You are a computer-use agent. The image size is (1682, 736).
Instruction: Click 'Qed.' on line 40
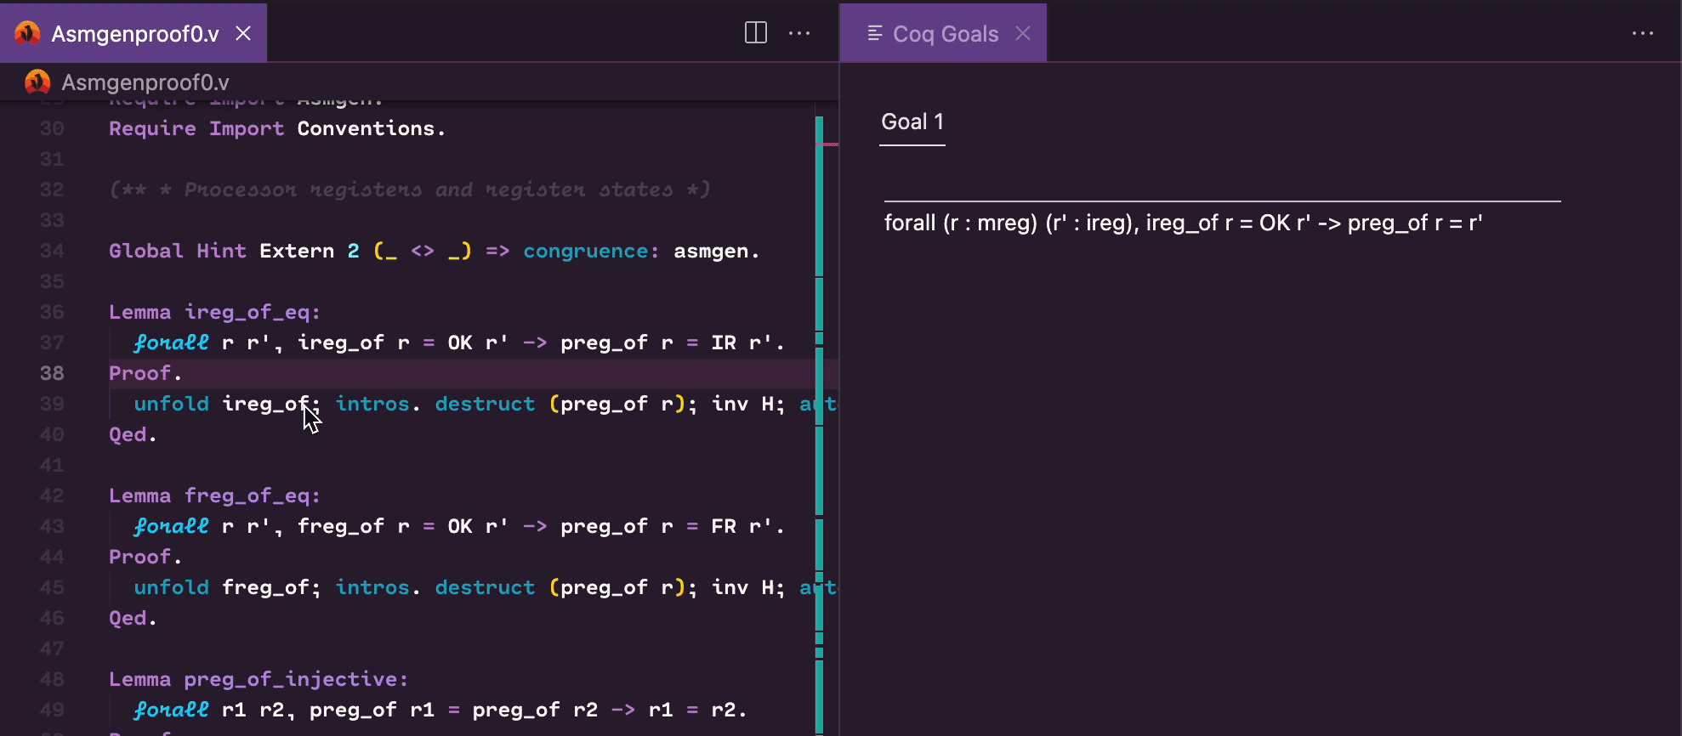(133, 434)
